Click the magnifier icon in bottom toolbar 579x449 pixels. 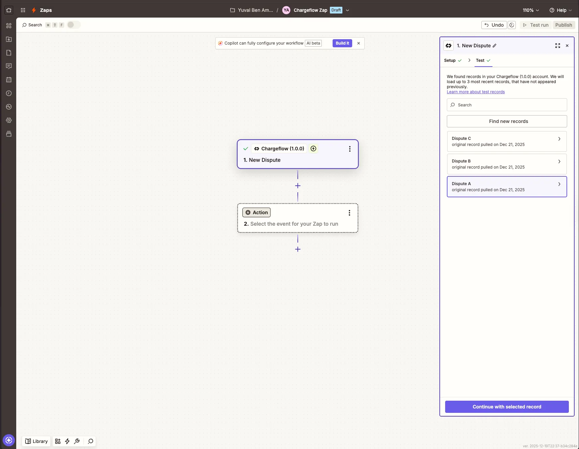91,441
